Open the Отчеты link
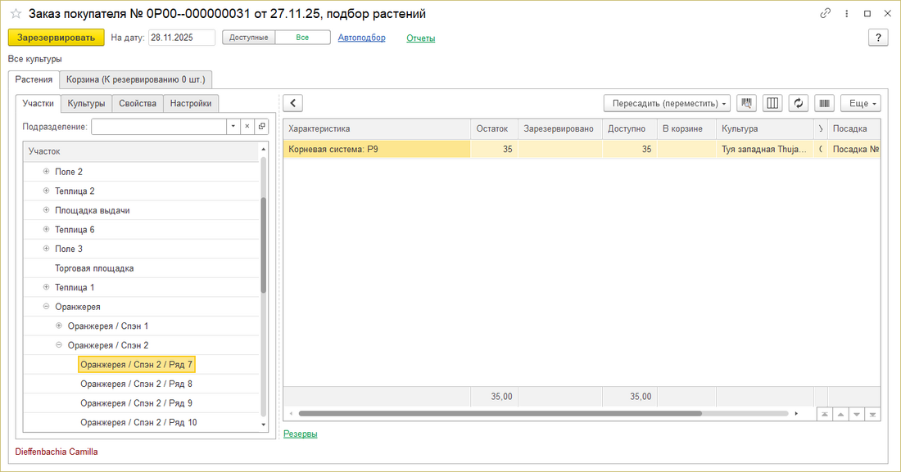Image resolution: width=901 pixels, height=472 pixels. pos(421,38)
